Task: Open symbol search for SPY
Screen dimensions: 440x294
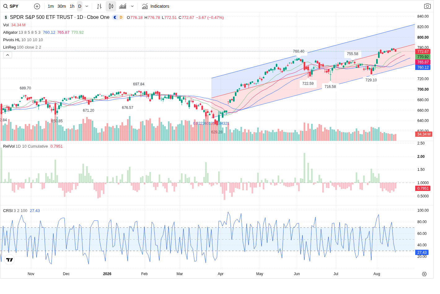Action: pos(11,6)
